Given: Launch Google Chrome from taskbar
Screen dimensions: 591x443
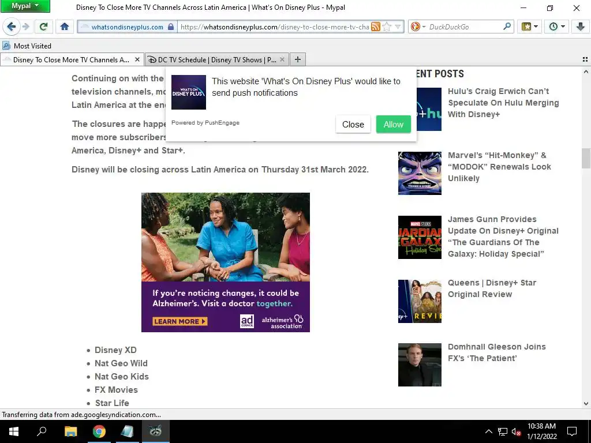Looking at the screenshot, I should (x=99, y=431).
